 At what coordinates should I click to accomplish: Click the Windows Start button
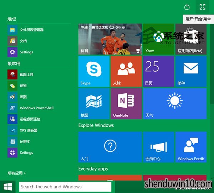pos(7,187)
